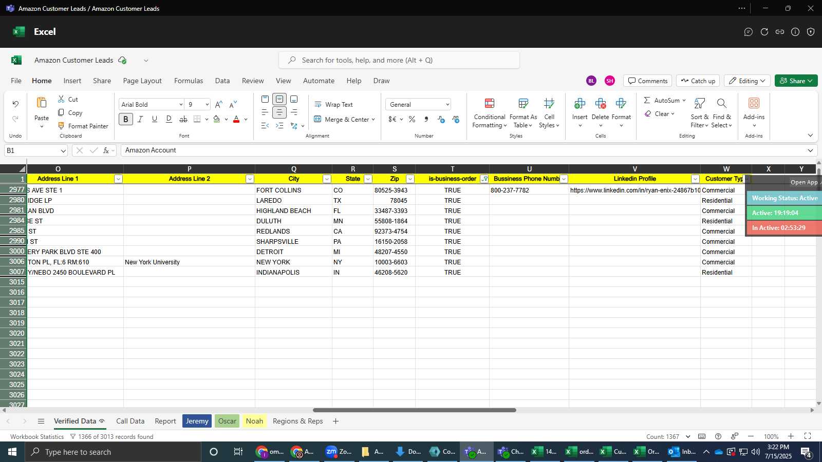
Task: Toggle top vertical alignment
Action: click(x=265, y=99)
